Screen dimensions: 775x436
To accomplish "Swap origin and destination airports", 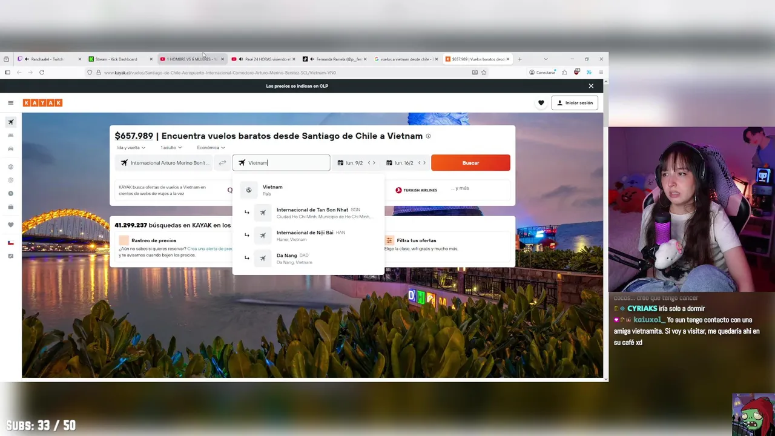I will pyautogui.click(x=222, y=163).
